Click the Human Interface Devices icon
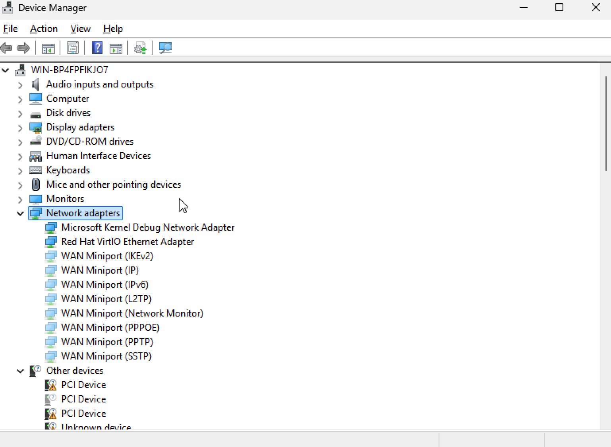 [35, 156]
